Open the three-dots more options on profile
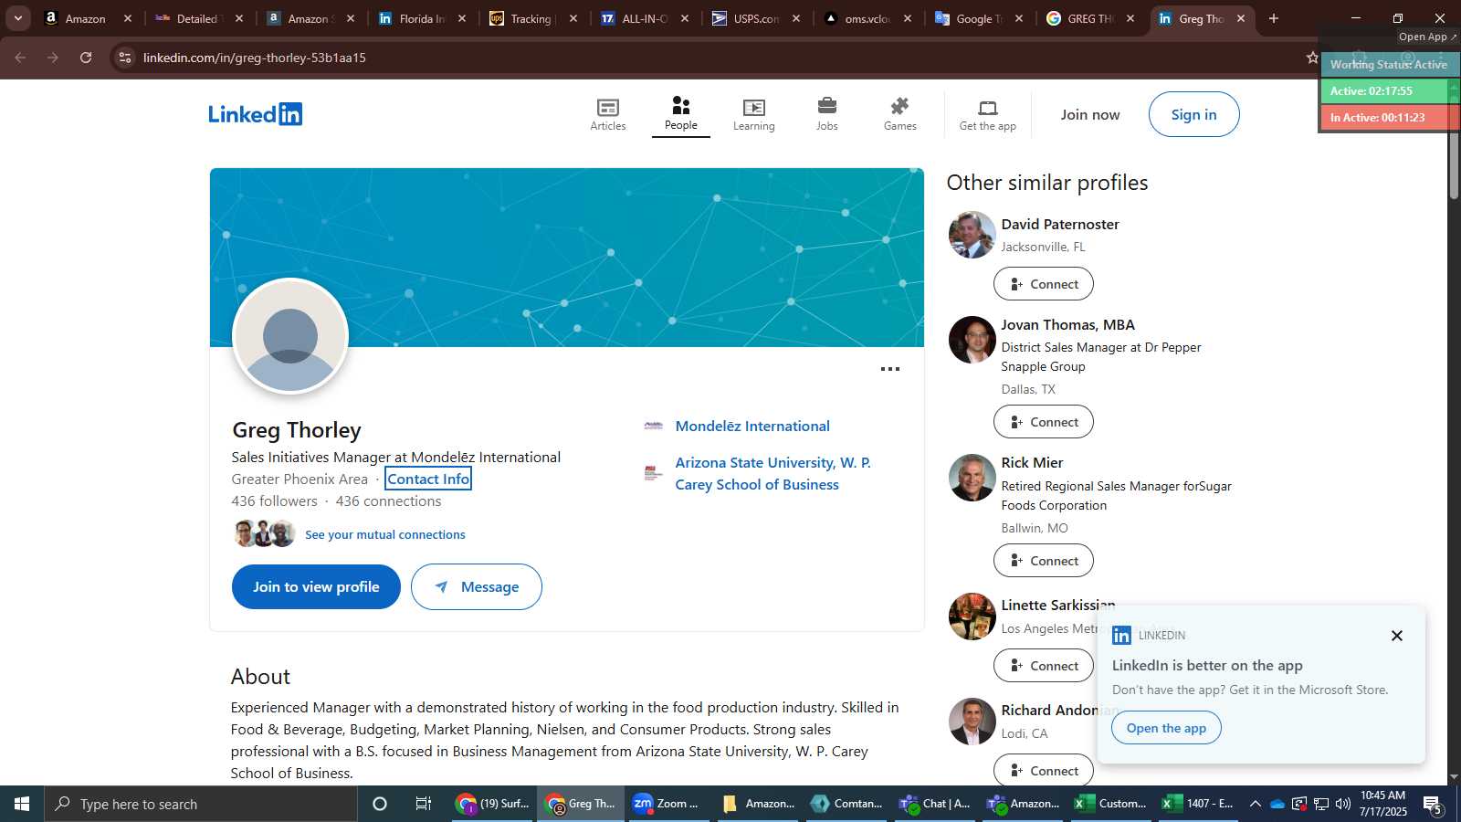 pos(890,369)
